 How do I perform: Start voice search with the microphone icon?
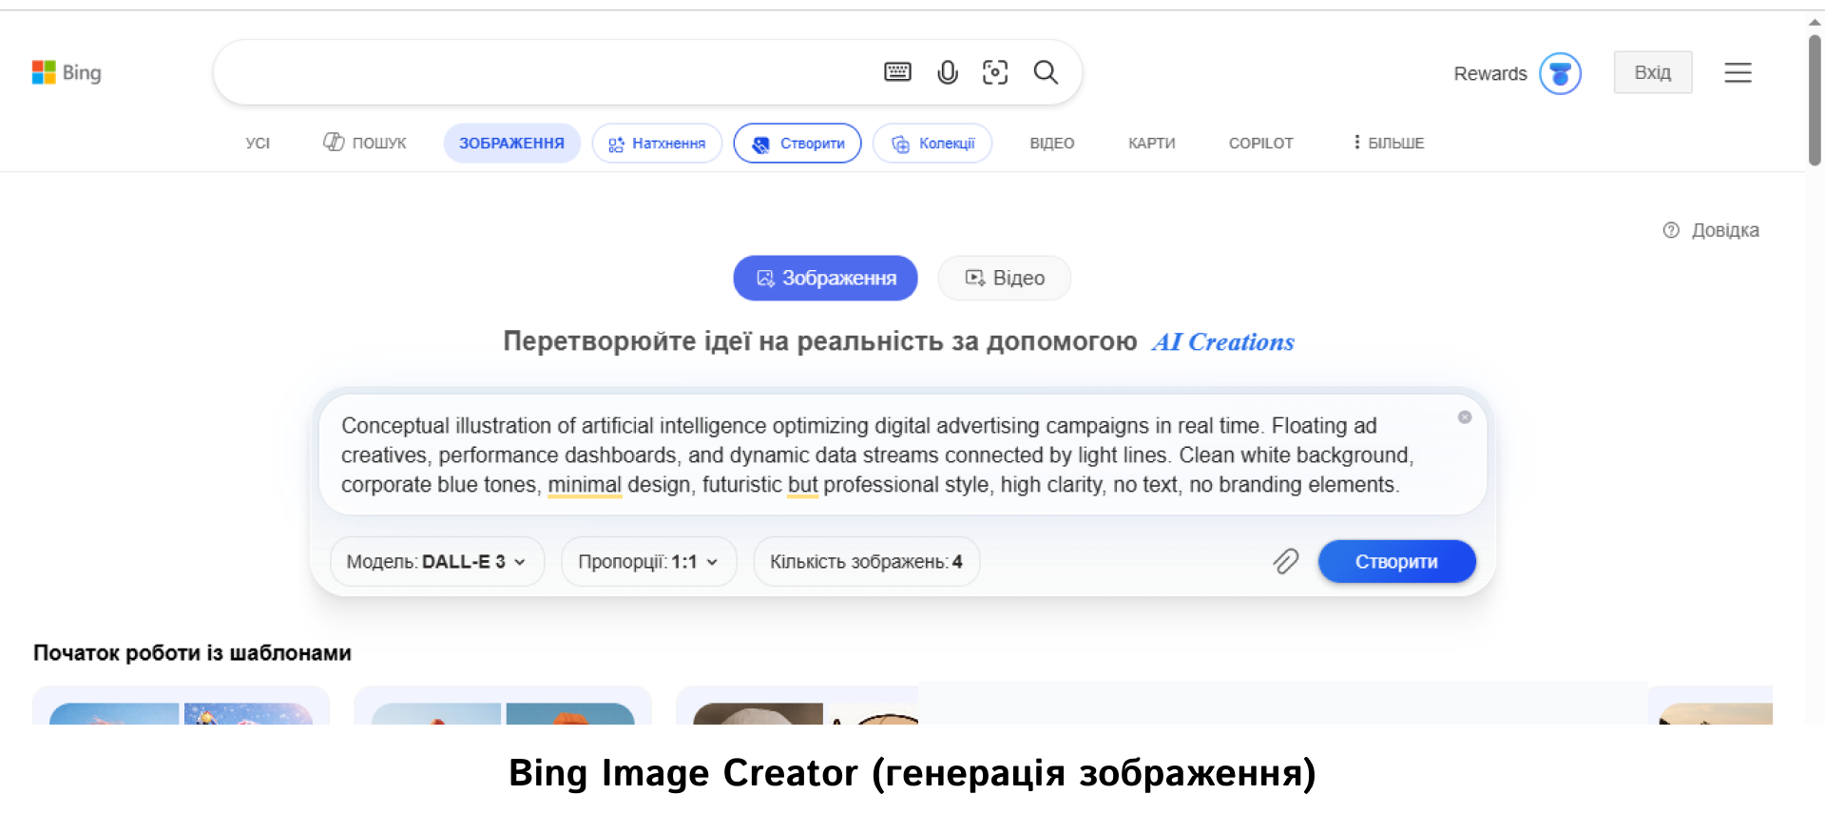point(948,72)
